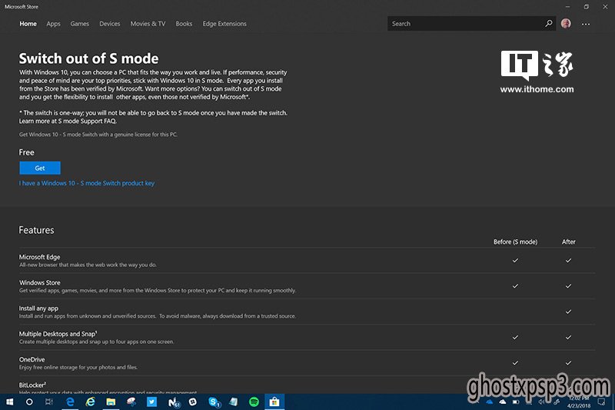Open the Windows Start button
This screenshot has width=615, height=410.
[x=9, y=402]
